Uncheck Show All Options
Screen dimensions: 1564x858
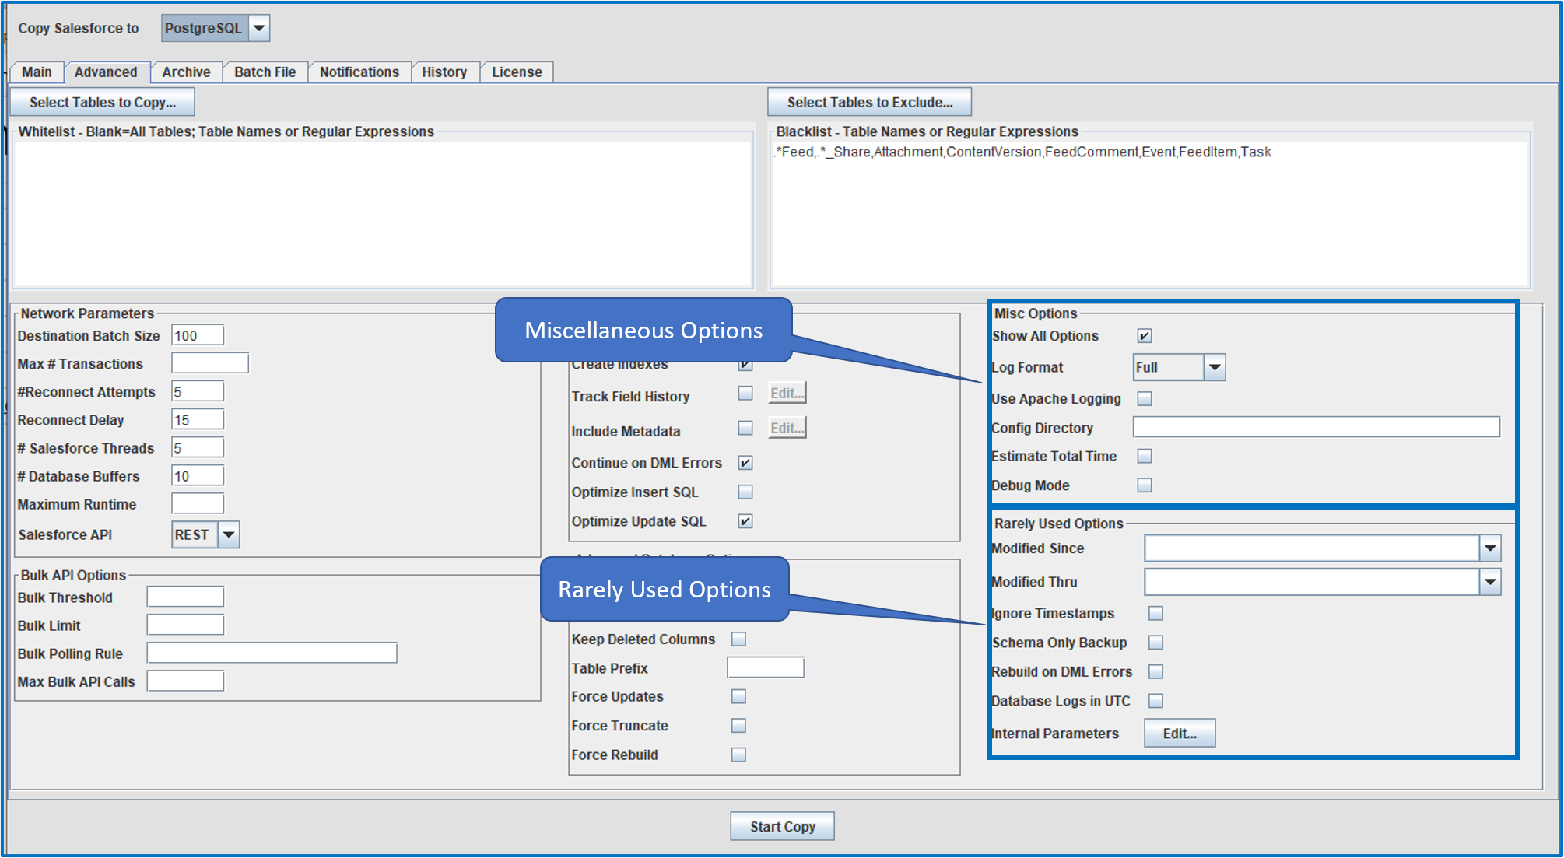1145,336
